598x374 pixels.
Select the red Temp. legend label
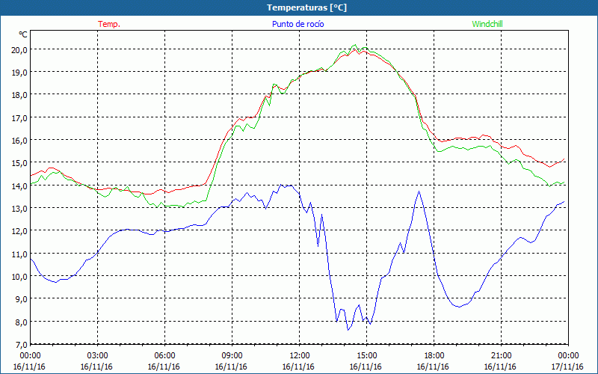[109, 24]
